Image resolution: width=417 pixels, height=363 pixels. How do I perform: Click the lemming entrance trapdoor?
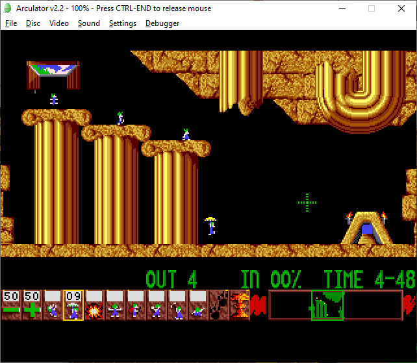point(53,75)
